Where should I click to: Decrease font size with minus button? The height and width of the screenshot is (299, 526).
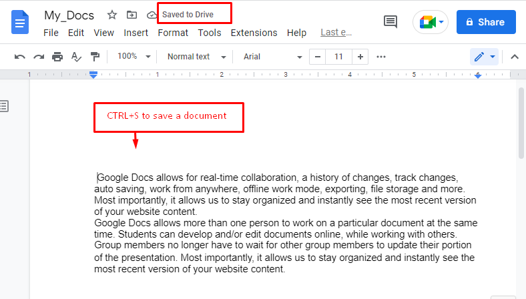pyautogui.click(x=317, y=57)
